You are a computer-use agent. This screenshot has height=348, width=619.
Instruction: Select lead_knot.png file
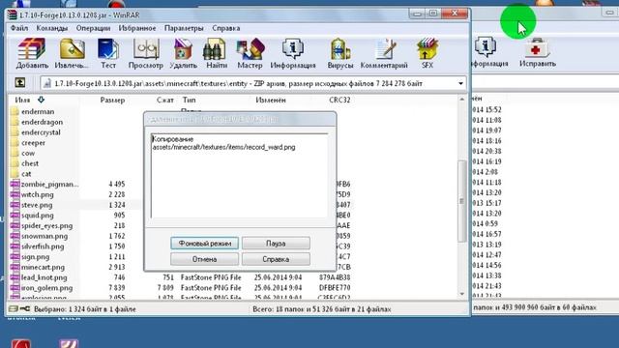(39, 277)
